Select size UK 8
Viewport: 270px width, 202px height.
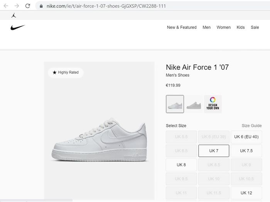181,165
